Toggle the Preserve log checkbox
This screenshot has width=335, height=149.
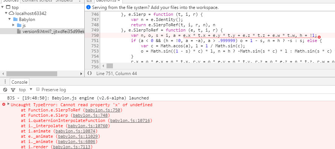38,89
